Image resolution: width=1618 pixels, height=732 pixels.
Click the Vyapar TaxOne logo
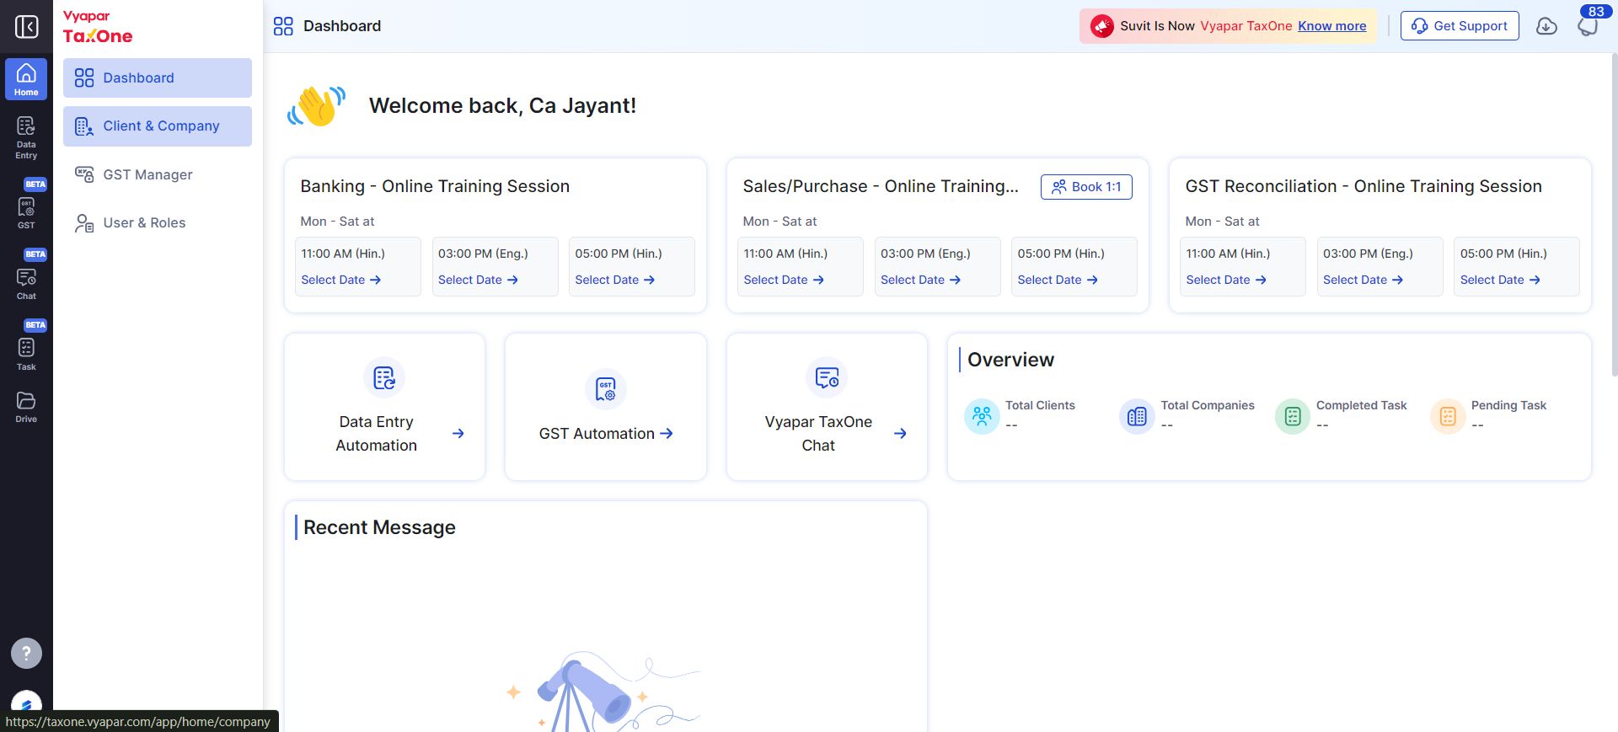[x=98, y=27]
